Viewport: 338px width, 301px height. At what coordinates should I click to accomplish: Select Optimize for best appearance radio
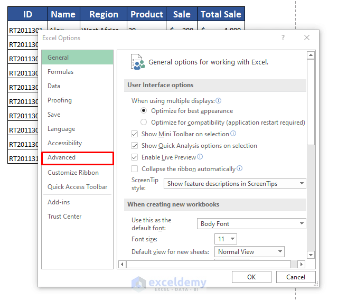[144, 111]
